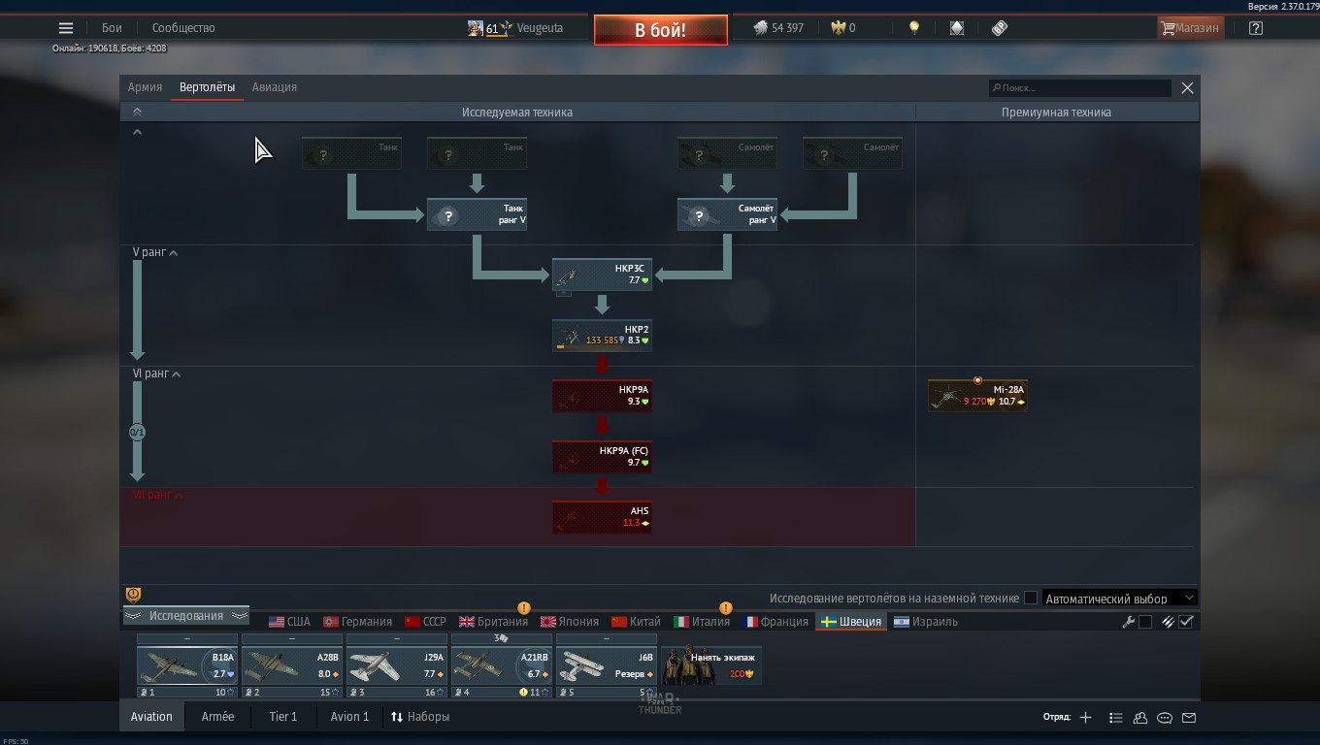Click the Golden Eagles balance icon
1320x745 pixels.
click(x=838, y=28)
